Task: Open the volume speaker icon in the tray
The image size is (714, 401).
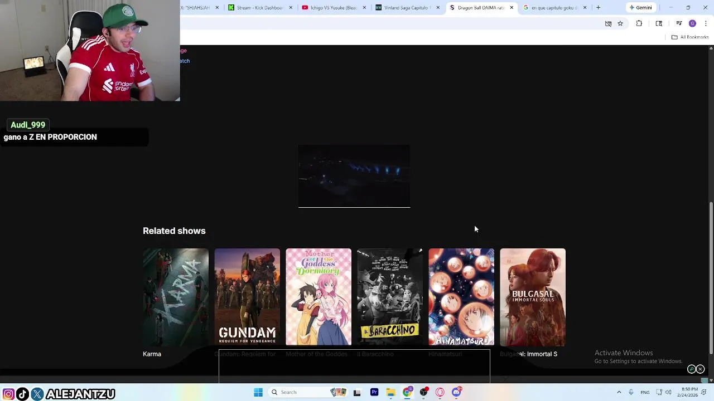Action: pyautogui.click(x=668, y=392)
